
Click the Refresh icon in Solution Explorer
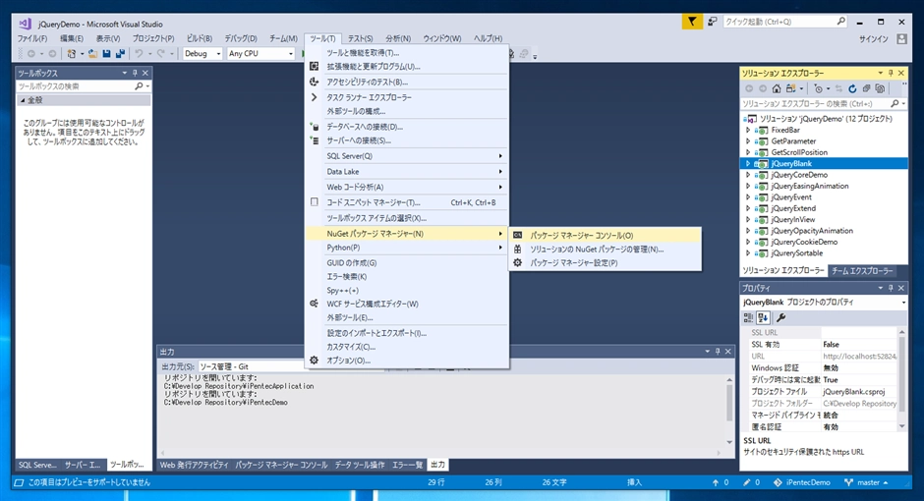(852, 88)
